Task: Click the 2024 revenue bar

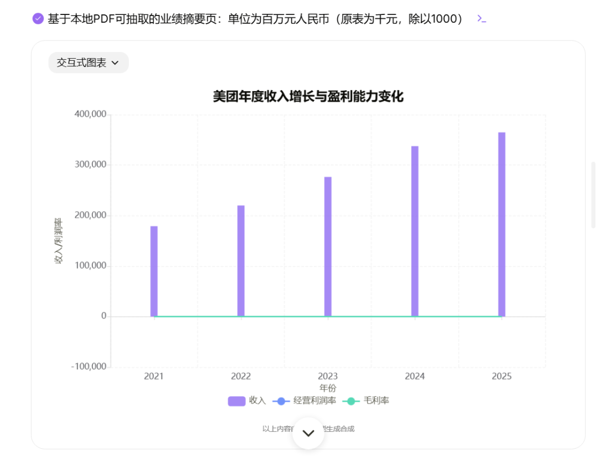Action: point(415,231)
